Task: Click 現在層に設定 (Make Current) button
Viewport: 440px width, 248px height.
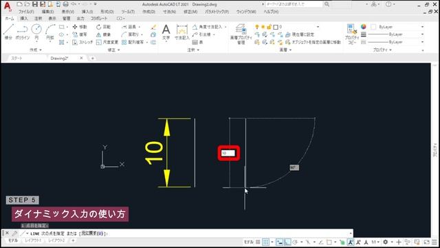Action: (300, 34)
